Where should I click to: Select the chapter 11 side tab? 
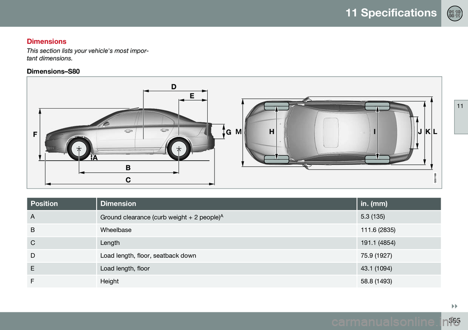461,116
